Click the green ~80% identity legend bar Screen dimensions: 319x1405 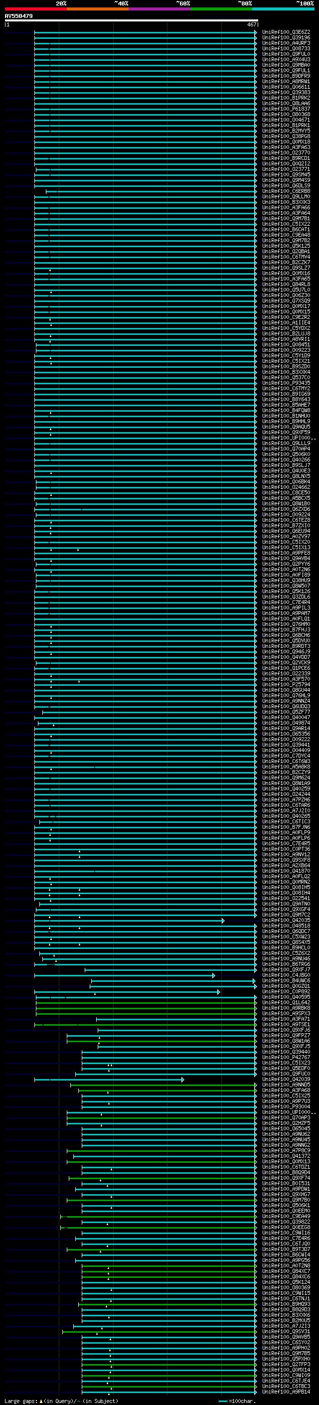221,9
